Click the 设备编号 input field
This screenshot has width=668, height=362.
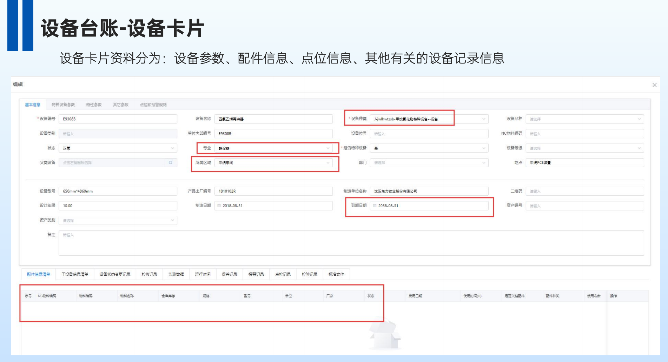point(118,119)
